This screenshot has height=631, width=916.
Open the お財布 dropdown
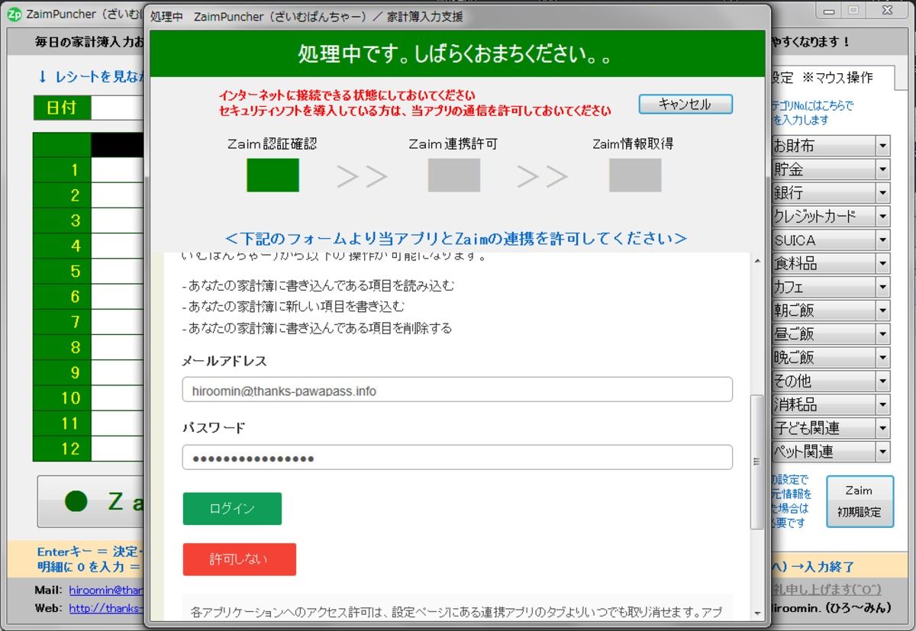(x=882, y=146)
